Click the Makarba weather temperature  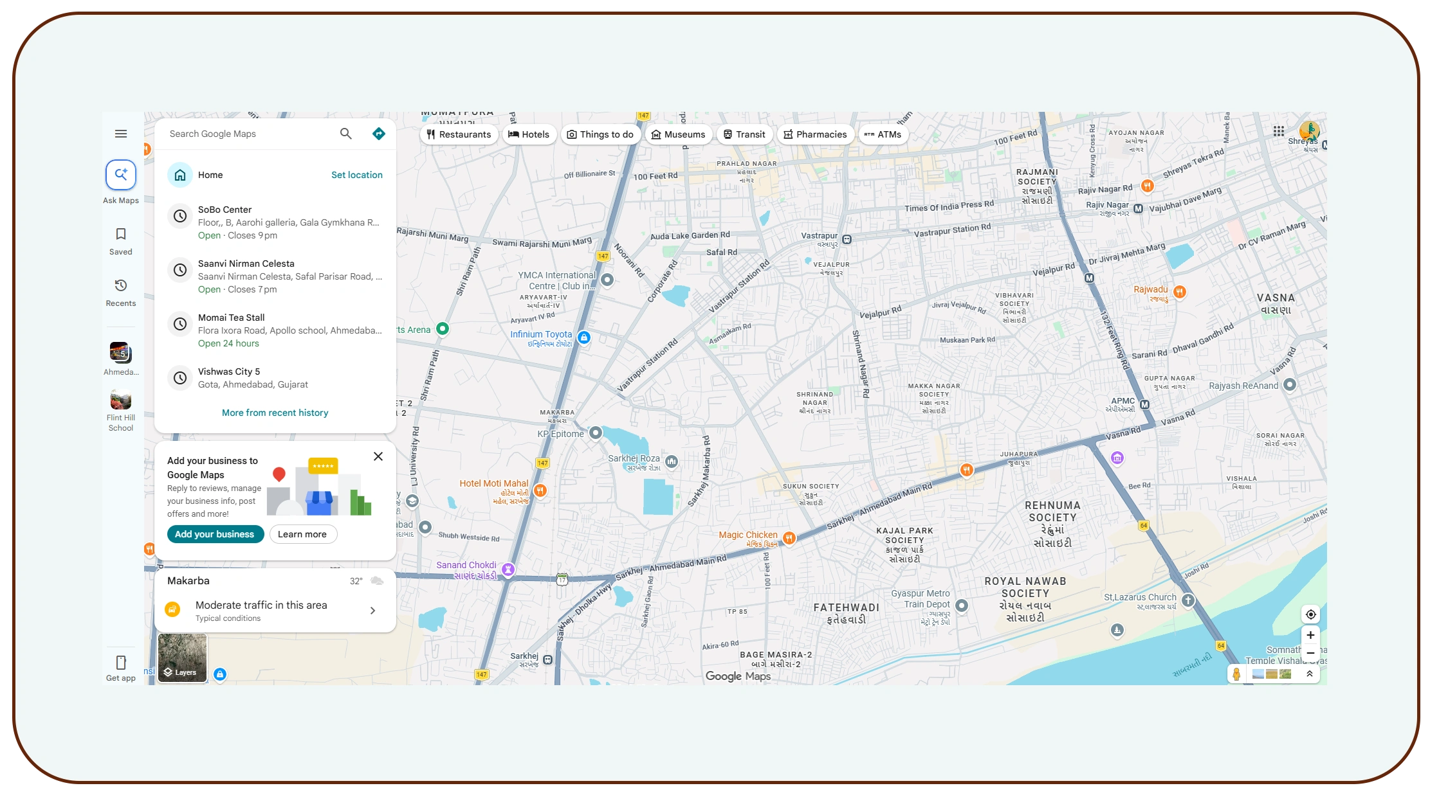356,581
